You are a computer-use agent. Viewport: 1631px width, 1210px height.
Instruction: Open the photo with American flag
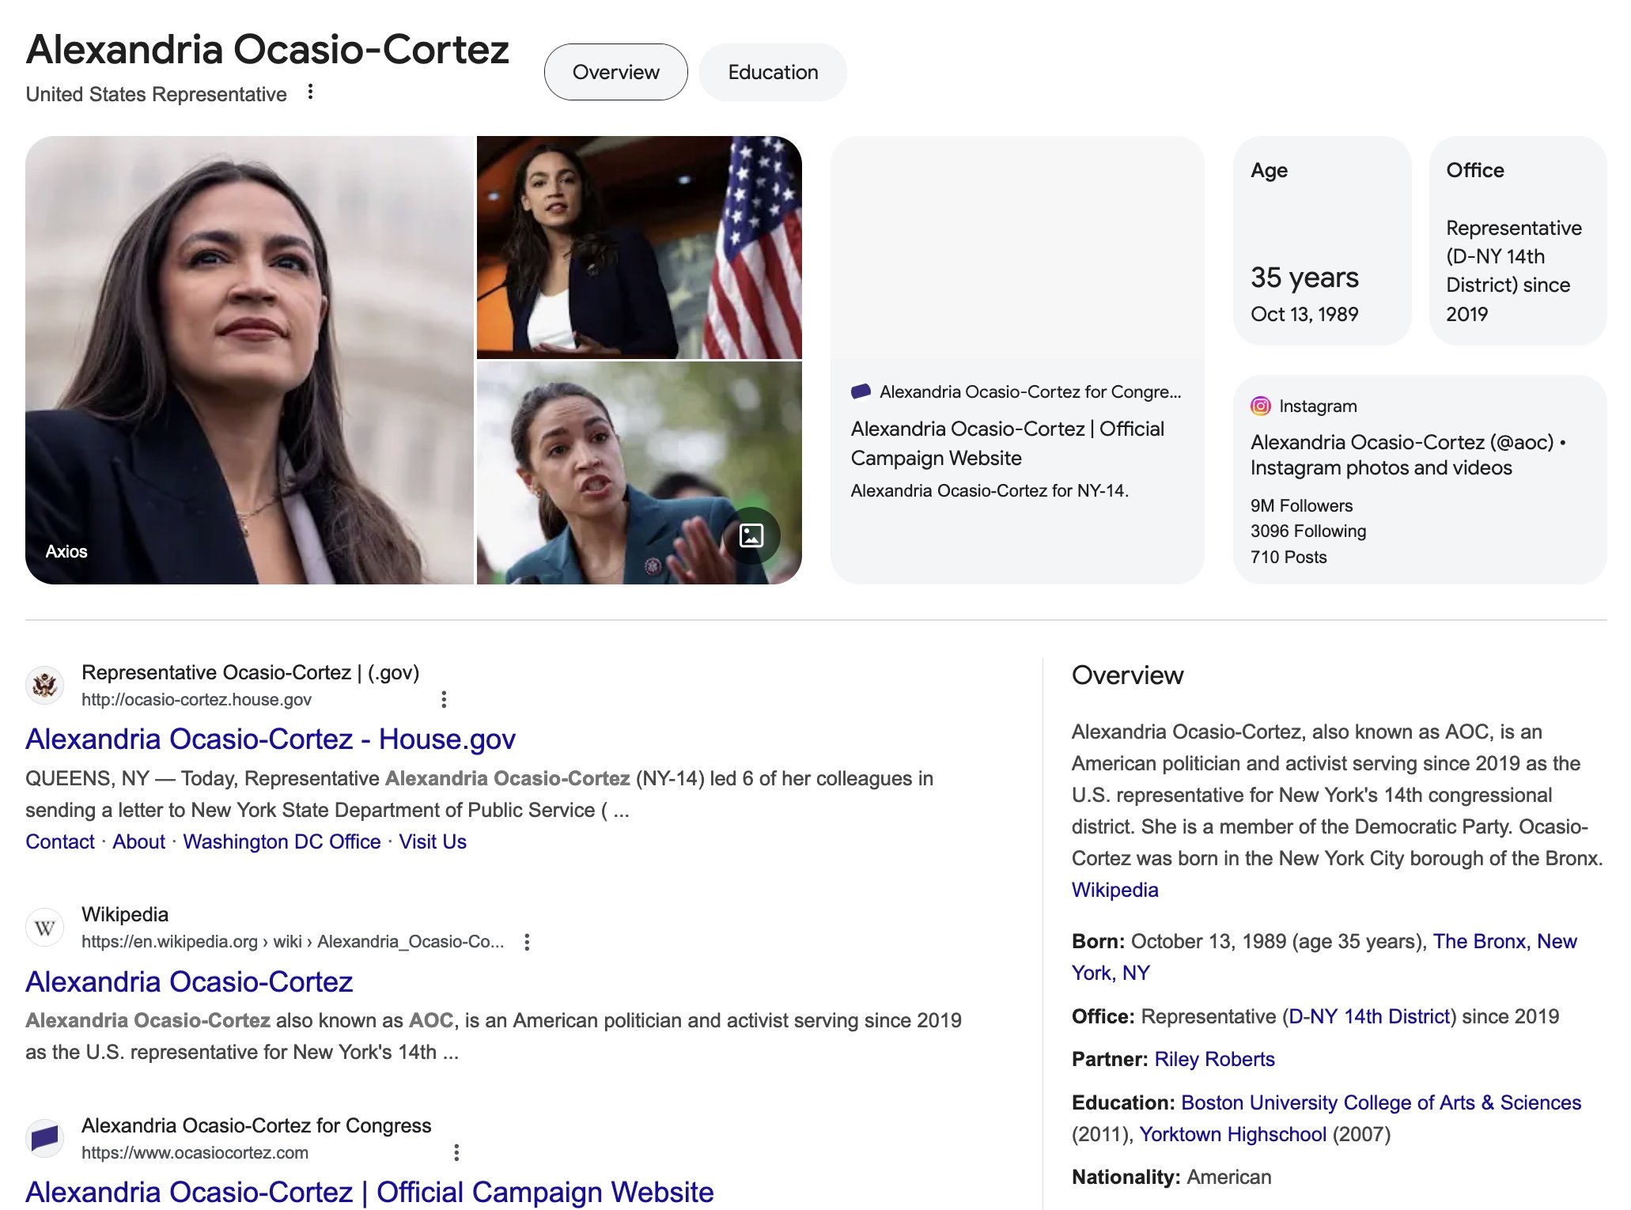[x=638, y=247]
